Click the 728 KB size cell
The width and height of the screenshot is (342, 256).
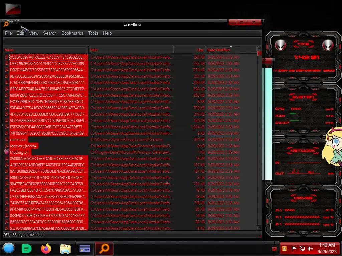pos(199,108)
